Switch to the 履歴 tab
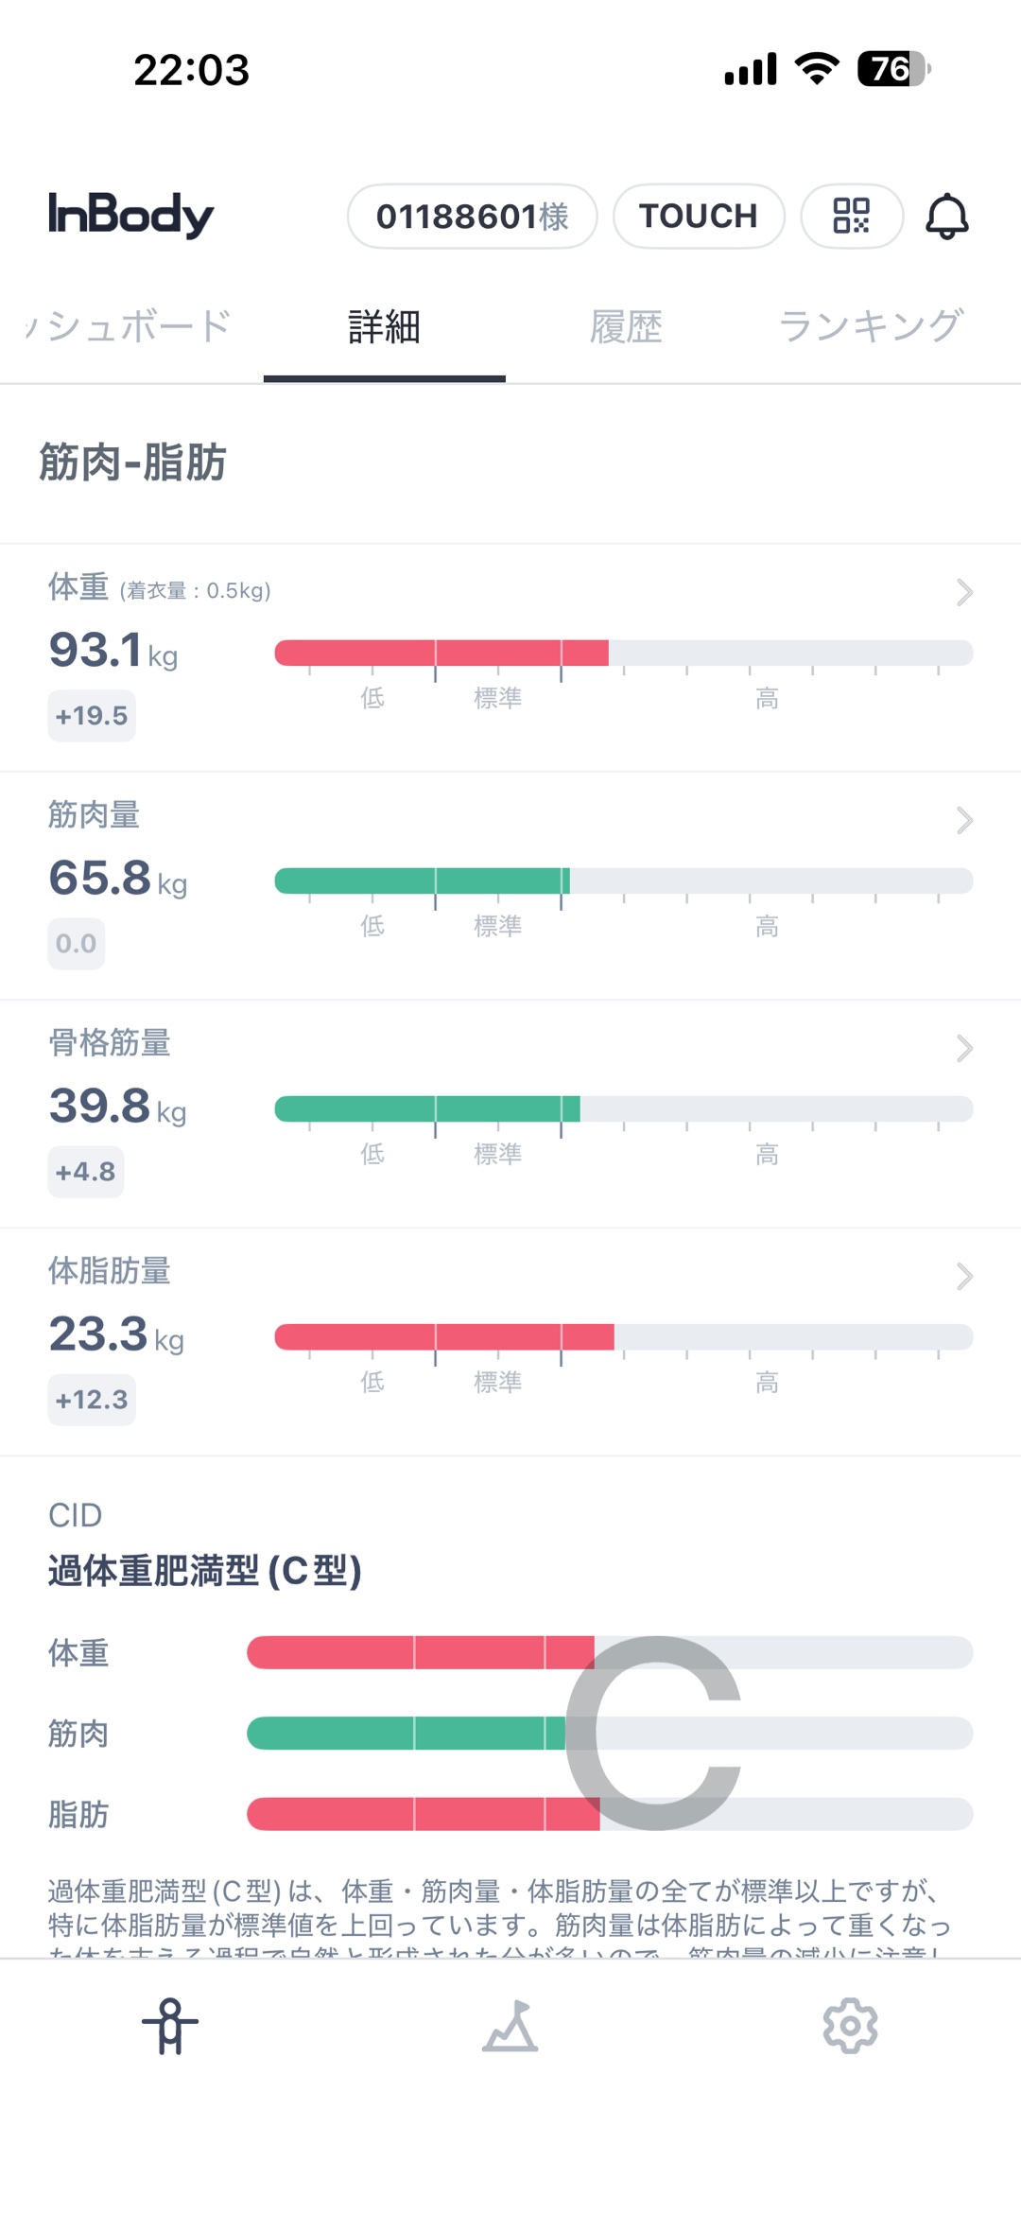 coord(626,326)
